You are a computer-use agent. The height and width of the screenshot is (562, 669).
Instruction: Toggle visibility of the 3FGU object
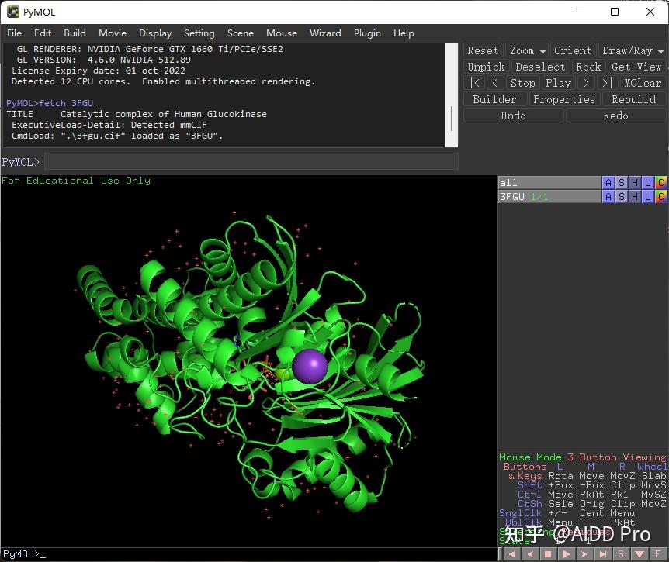tap(549, 196)
